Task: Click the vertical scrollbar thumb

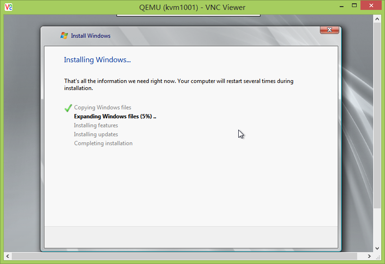Action: click(x=377, y=115)
